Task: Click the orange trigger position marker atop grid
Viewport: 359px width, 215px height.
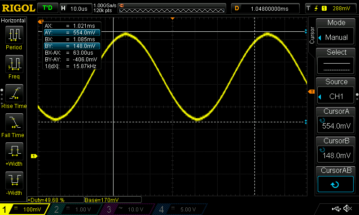Action: [173, 18]
